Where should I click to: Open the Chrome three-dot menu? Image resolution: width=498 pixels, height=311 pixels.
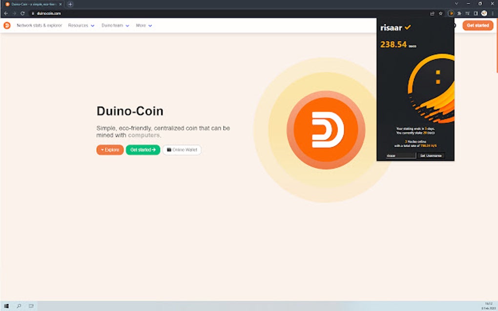(x=493, y=13)
